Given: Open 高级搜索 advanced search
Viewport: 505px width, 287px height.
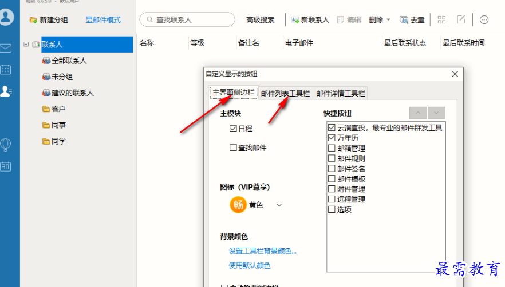Looking at the screenshot, I should point(260,20).
